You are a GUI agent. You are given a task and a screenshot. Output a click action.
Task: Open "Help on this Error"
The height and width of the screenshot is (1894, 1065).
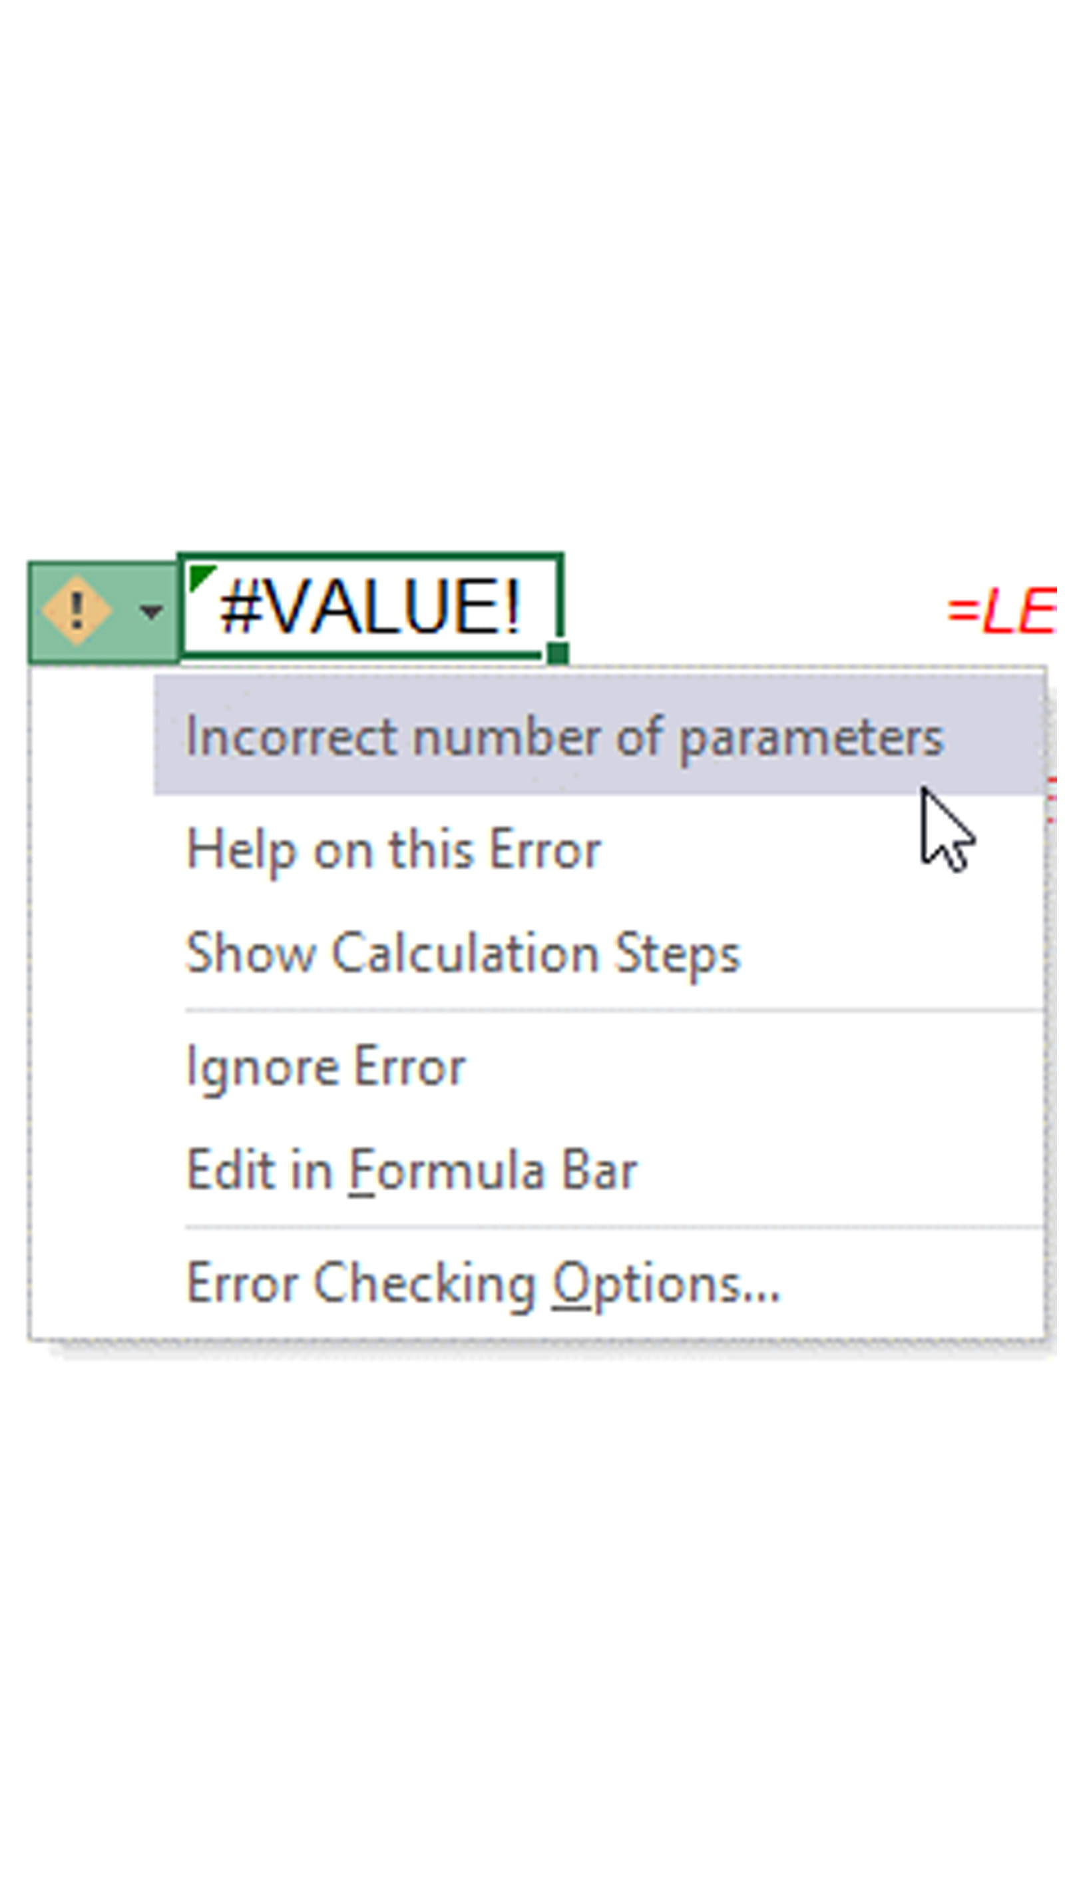click(394, 850)
